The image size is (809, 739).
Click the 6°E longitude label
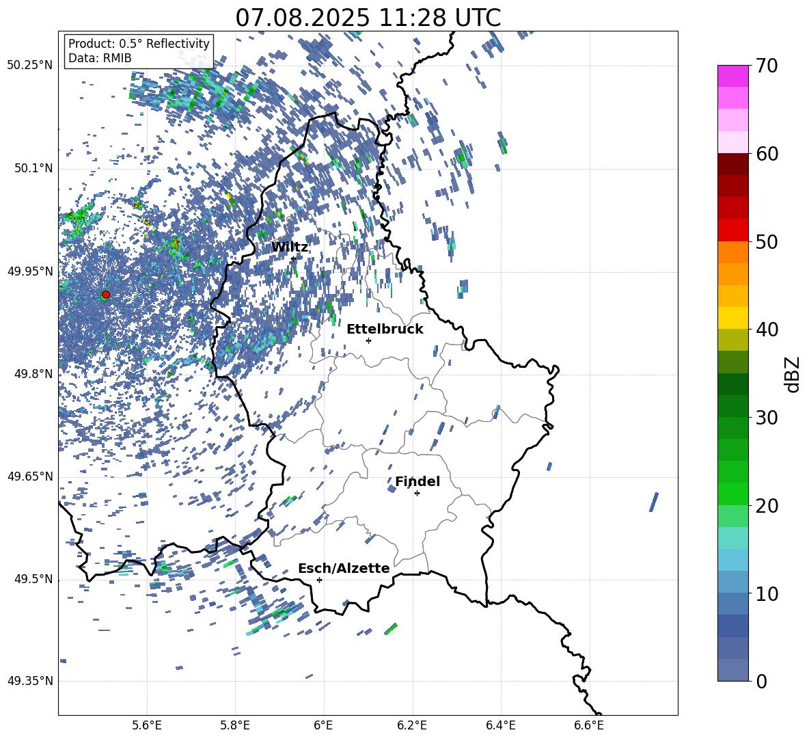pyautogui.click(x=324, y=725)
